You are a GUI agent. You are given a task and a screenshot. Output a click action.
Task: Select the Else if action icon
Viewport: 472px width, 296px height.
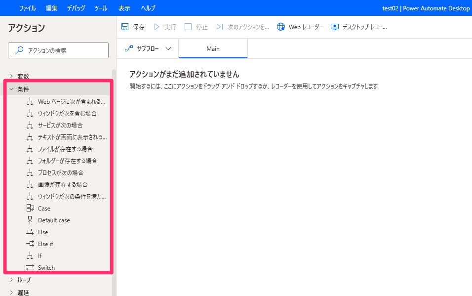(30, 244)
